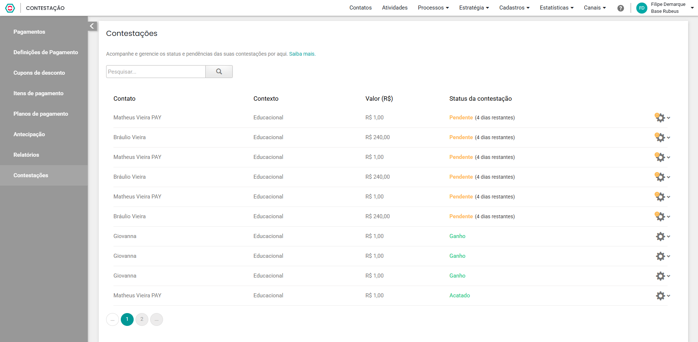Open gear menu for second Giovanna row
This screenshot has width=698, height=342.
(x=663, y=256)
